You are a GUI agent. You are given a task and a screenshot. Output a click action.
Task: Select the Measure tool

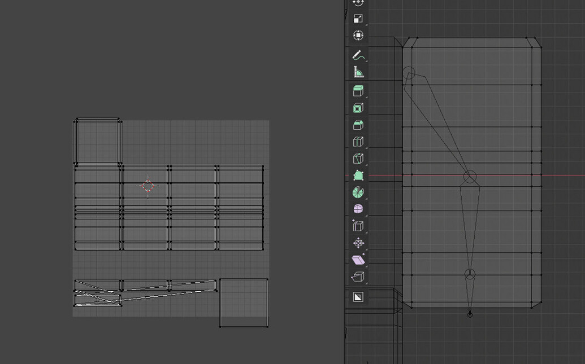(358, 72)
